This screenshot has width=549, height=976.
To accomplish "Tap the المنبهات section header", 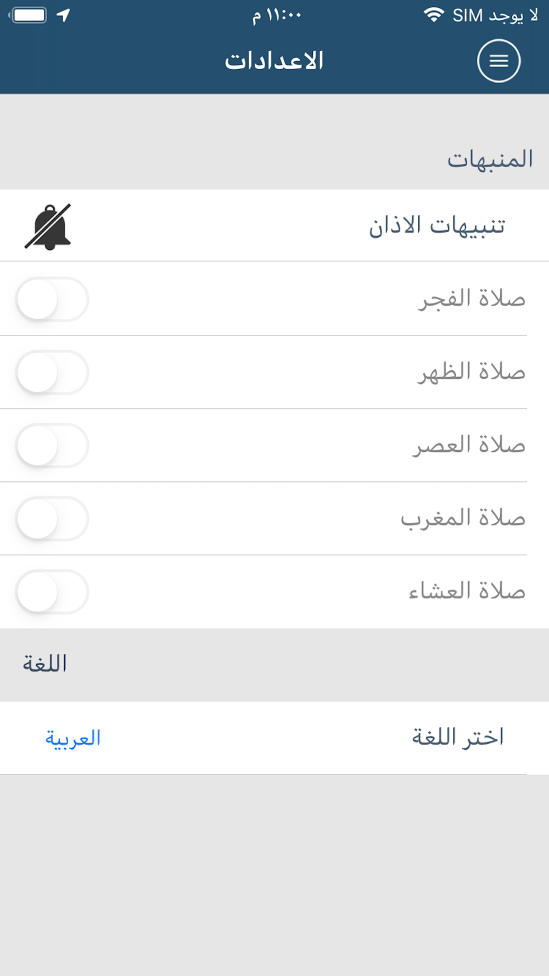I will pos(490,159).
